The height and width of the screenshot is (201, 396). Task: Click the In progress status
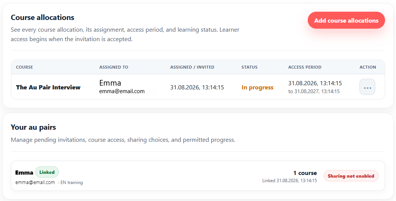coord(257,87)
